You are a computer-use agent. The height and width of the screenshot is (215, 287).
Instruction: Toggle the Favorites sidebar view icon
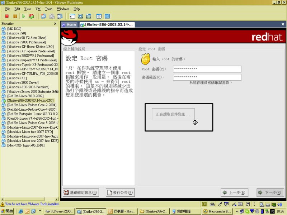tap(72, 16)
